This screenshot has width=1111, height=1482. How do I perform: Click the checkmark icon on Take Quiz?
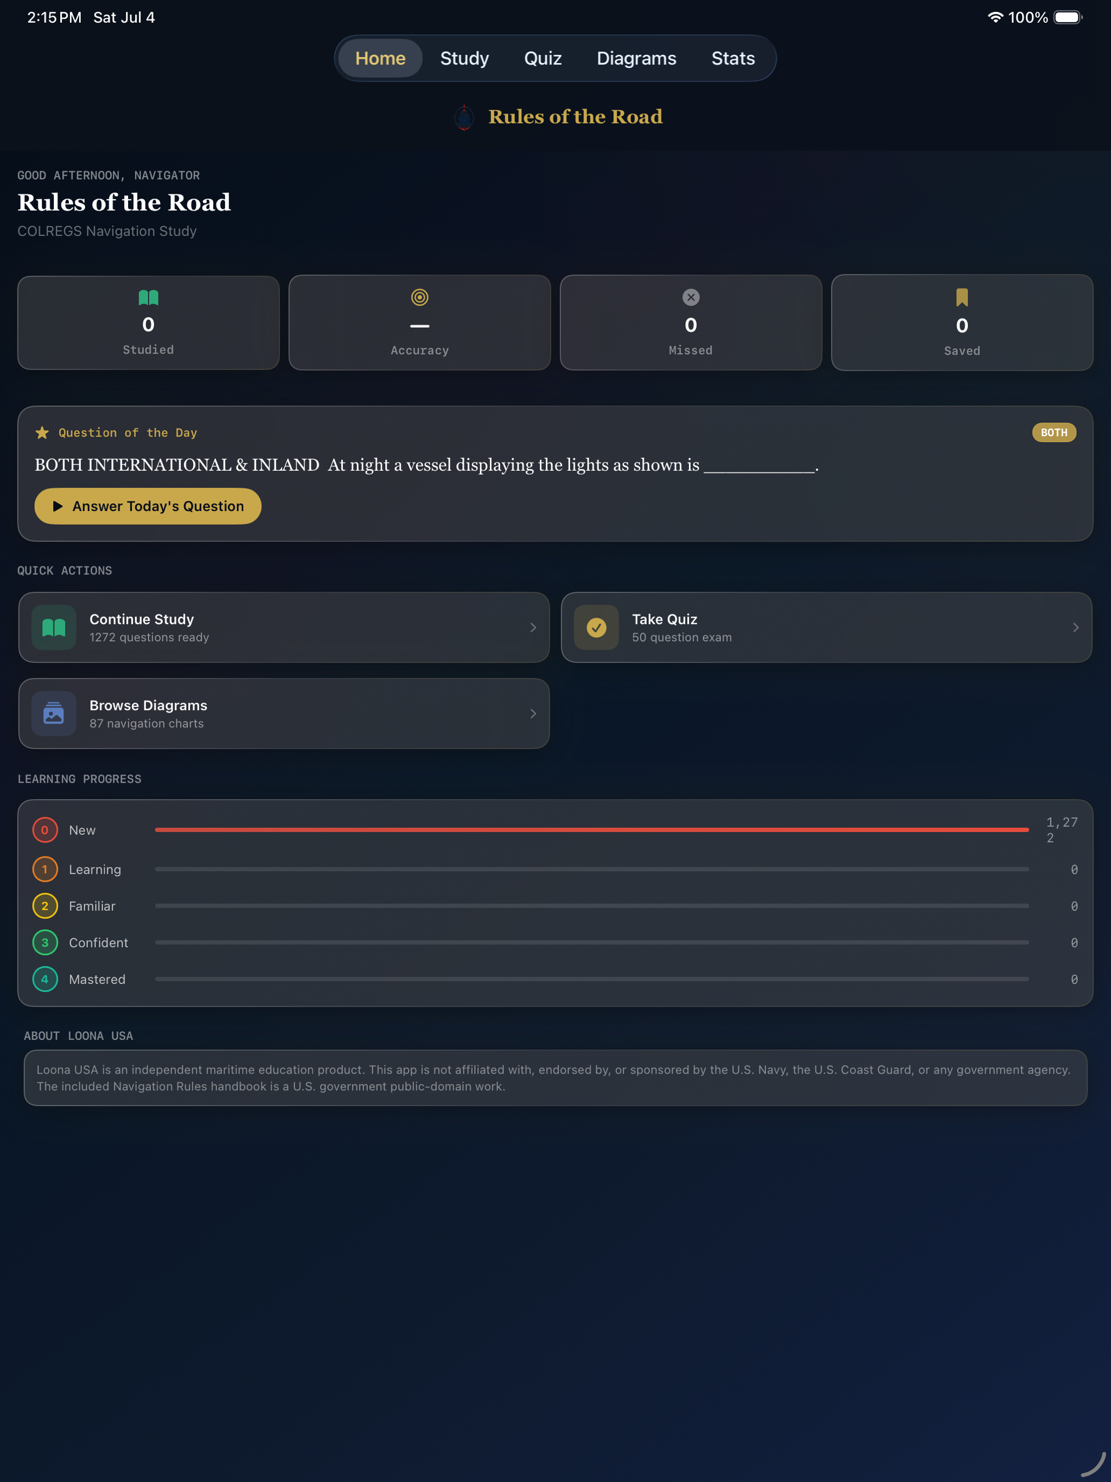pyautogui.click(x=596, y=628)
